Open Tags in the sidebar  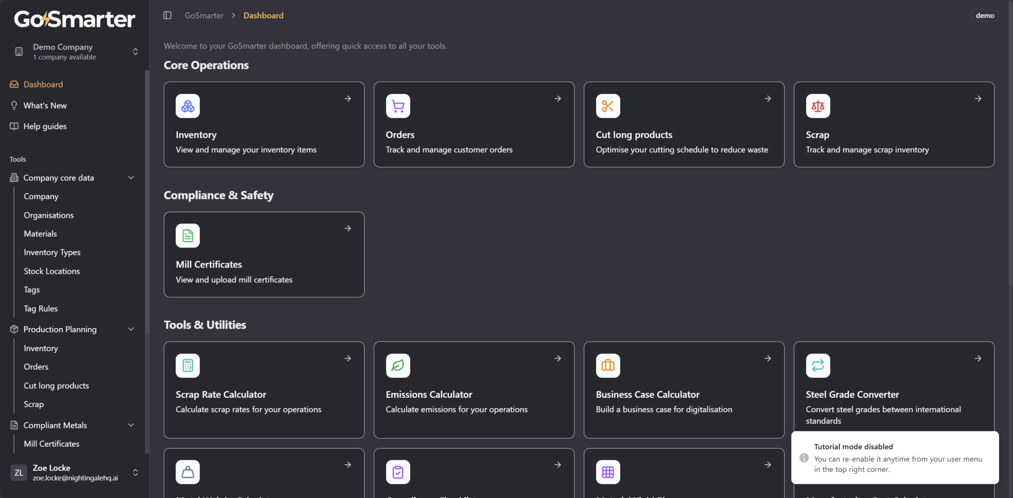[32, 290]
